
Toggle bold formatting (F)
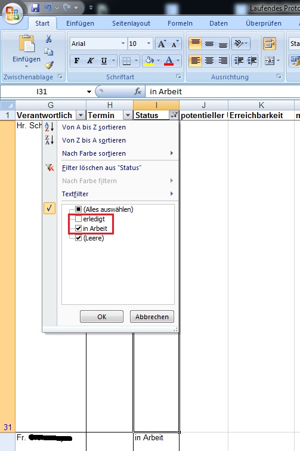pyautogui.click(x=77, y=61)
